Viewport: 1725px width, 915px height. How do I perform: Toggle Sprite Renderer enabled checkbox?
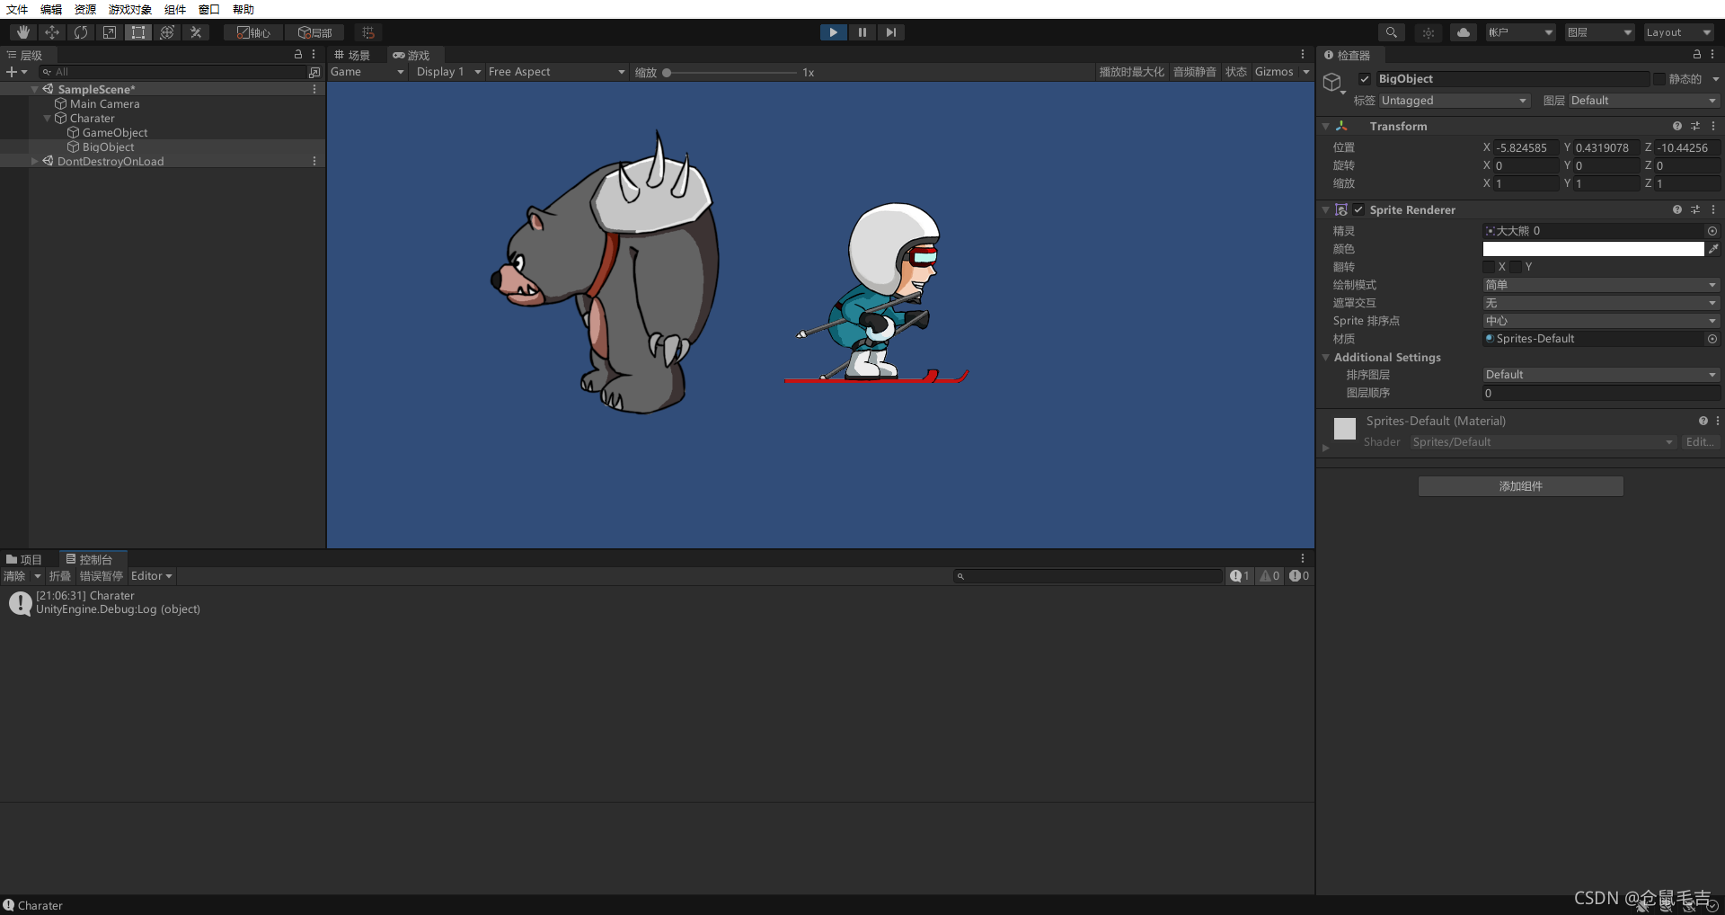(1358, 209)
